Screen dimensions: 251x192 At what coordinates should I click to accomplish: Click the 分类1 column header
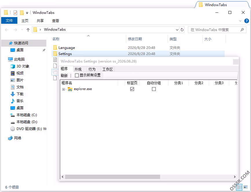coord(179,83)
